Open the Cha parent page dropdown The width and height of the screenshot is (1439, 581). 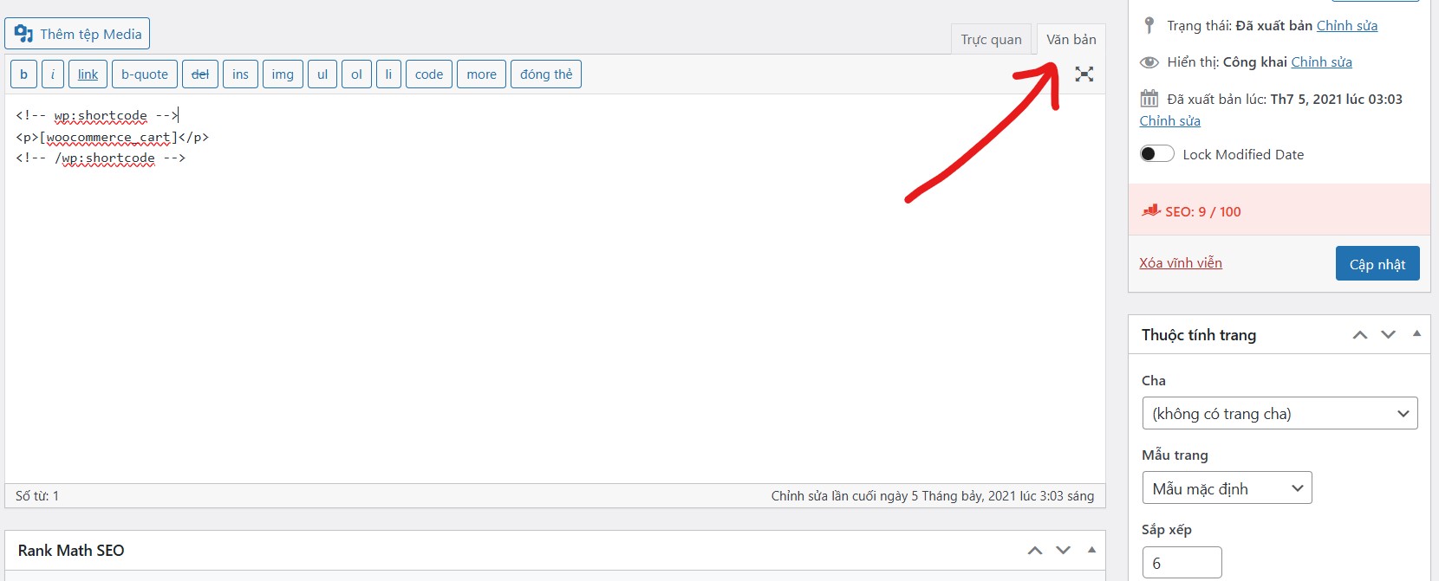tap(1279, 413)
